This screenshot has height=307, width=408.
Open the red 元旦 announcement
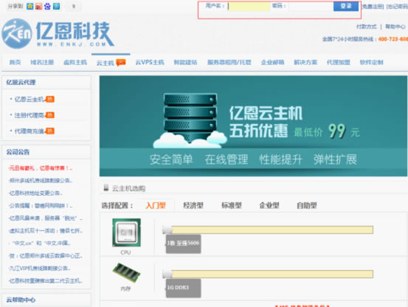pyautogui.click(x=41, y=168)
